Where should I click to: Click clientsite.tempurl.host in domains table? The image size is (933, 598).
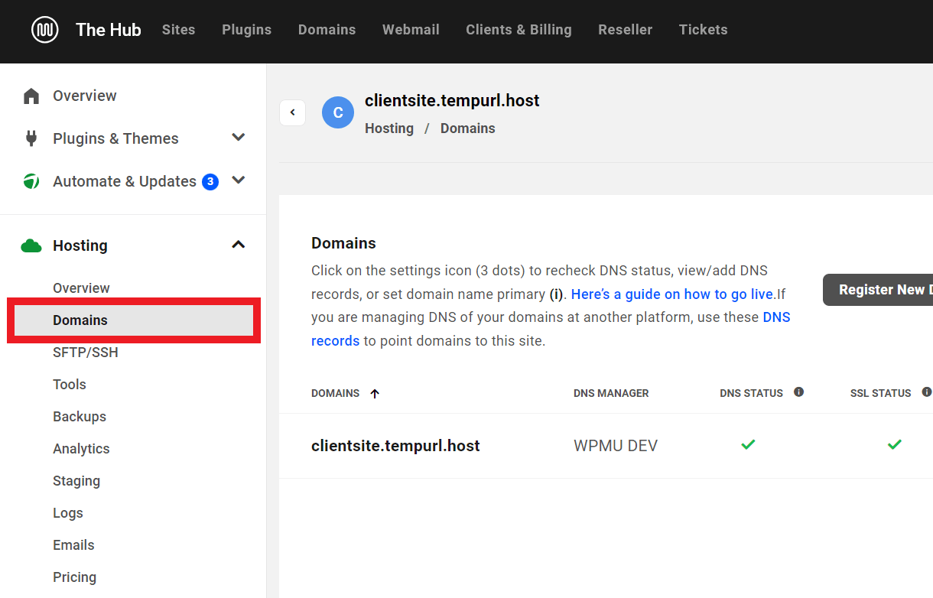click(x=395, y=446)
